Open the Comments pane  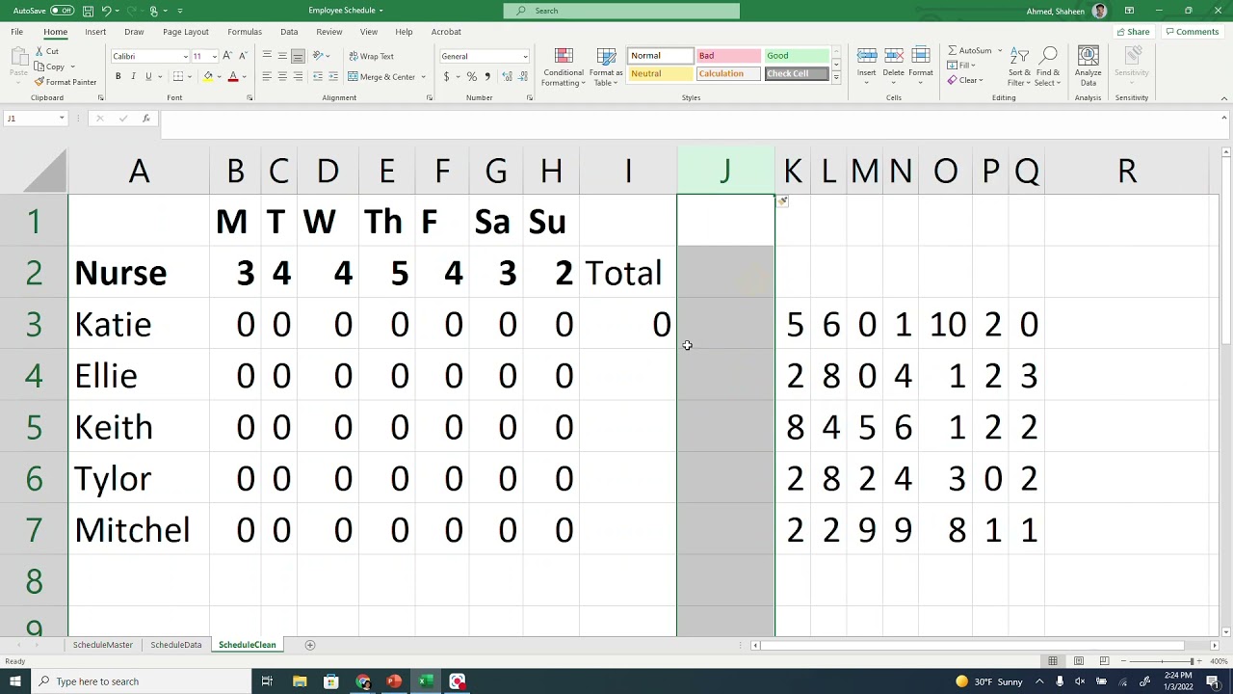pos(1192,32)
